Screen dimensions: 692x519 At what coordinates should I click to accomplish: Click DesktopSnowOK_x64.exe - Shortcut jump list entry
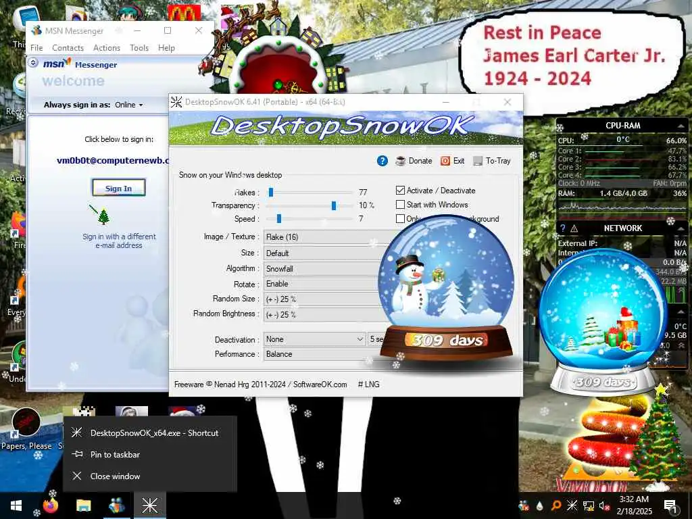click(x=150, y=433)
